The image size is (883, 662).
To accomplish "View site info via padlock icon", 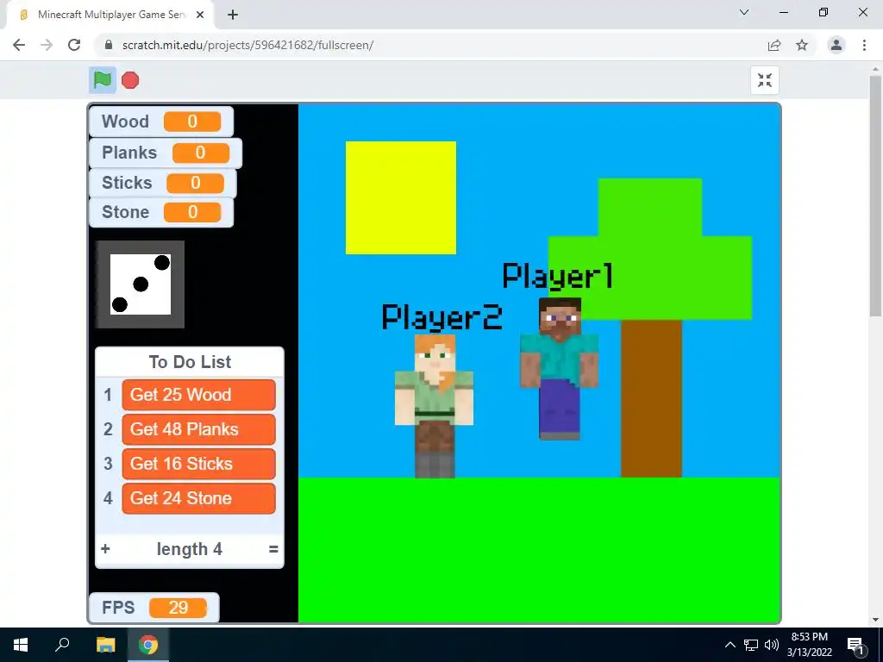I will [x=109, y=45].
